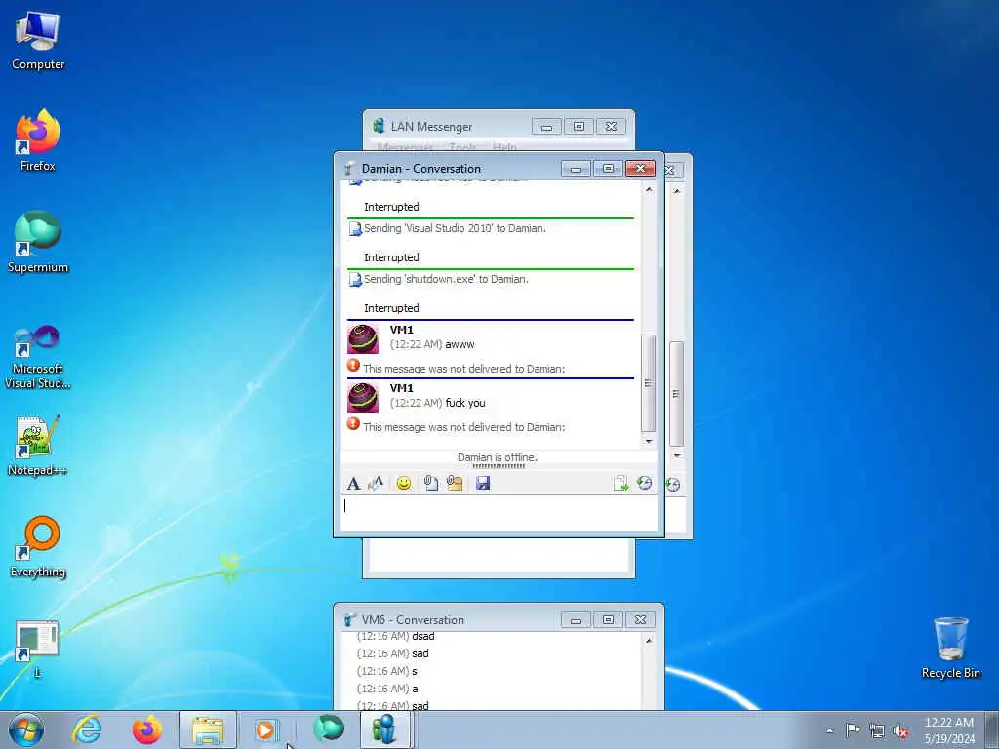The height and width of the screenshot is (749, 999).
Task: Click the Send Folder icon
Action: coord(455,484)
